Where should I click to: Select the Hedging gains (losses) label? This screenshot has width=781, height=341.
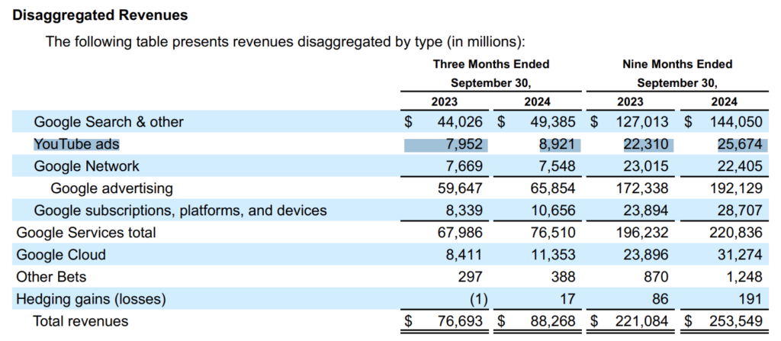tap(91, 298)
